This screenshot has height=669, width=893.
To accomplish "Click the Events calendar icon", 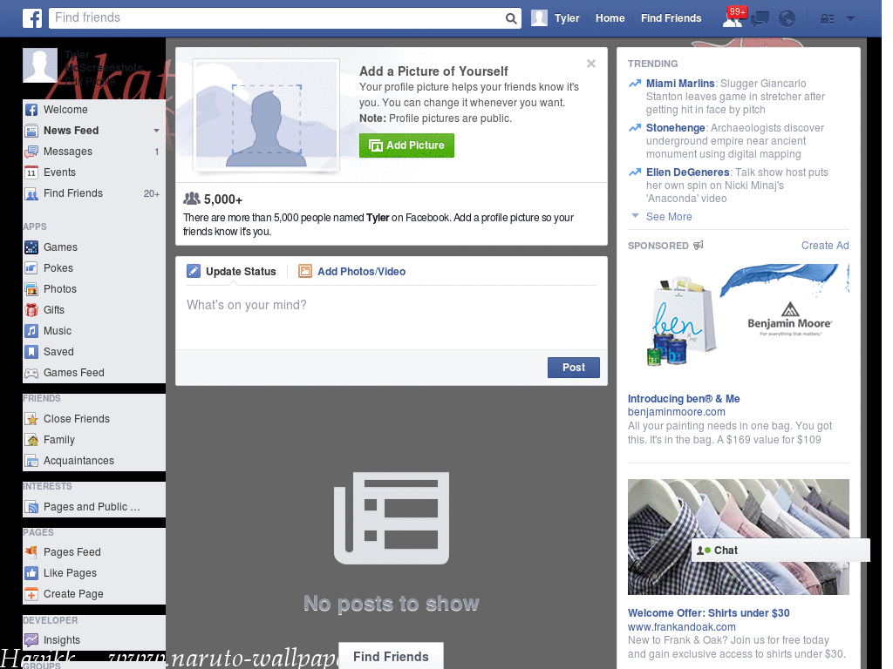I will pos(31,172).
